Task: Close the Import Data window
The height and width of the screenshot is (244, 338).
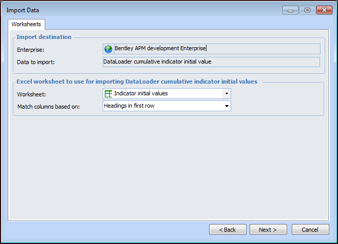Action: click(324, 10)
